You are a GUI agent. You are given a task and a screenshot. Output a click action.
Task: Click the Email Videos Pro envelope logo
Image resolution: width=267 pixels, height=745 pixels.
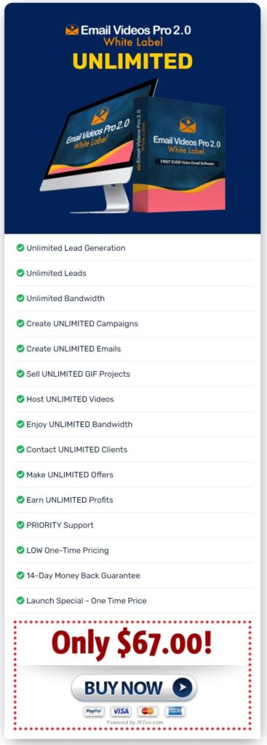72,29
